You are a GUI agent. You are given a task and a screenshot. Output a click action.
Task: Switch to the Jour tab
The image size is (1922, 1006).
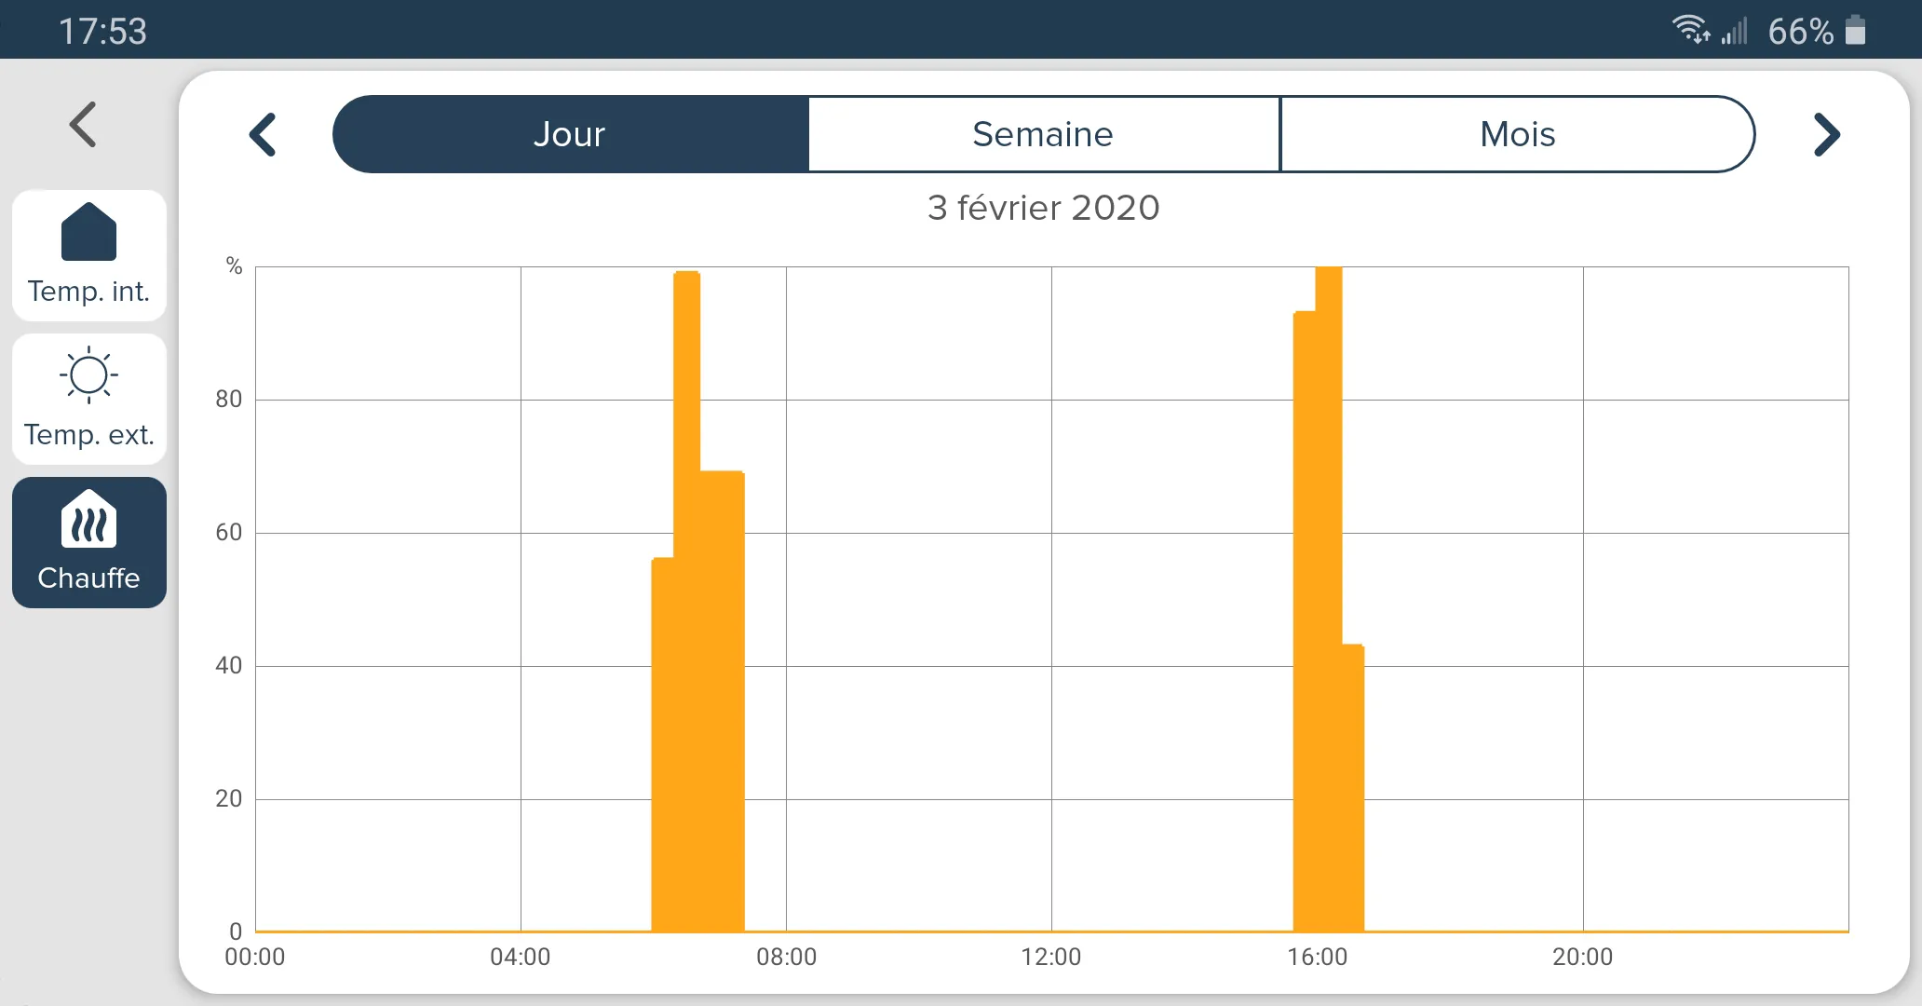point(570,134)
